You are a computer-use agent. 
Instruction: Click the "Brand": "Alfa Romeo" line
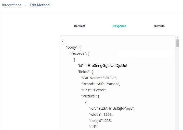(x=101, y=84)
